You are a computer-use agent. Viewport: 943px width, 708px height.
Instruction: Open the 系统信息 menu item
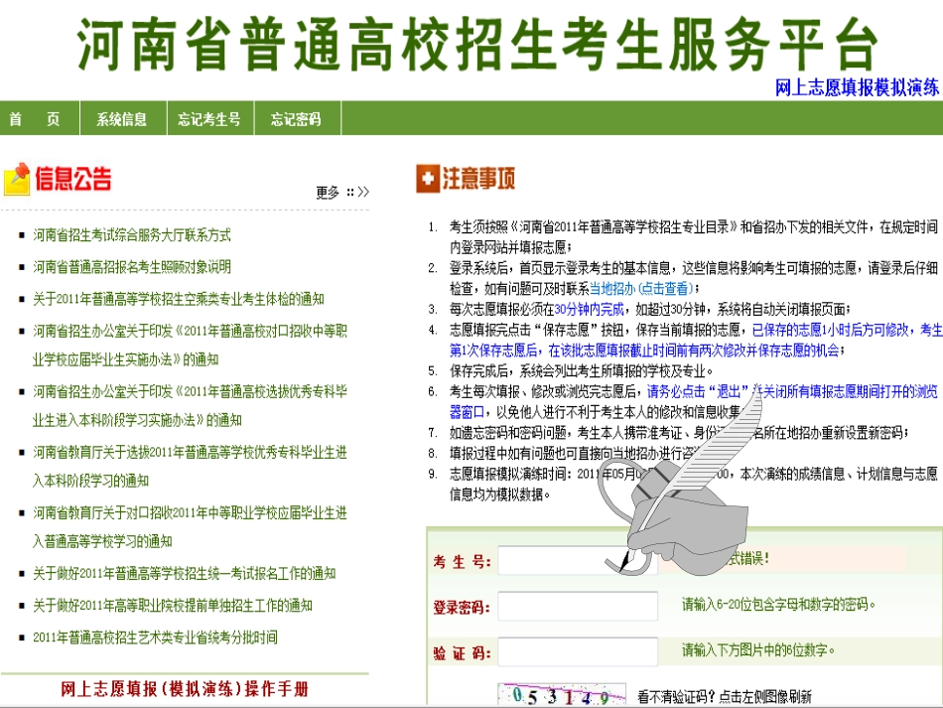coord(121,119)
